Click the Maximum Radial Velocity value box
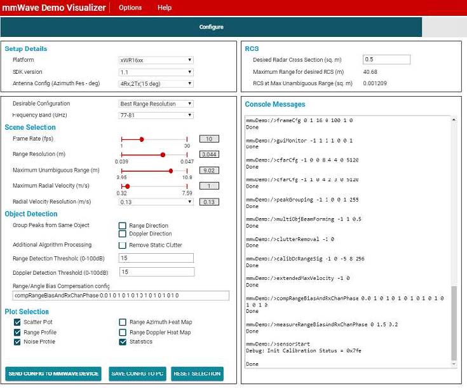The height and width of the screenshot is (388, 467). click(x=209, y=186)
